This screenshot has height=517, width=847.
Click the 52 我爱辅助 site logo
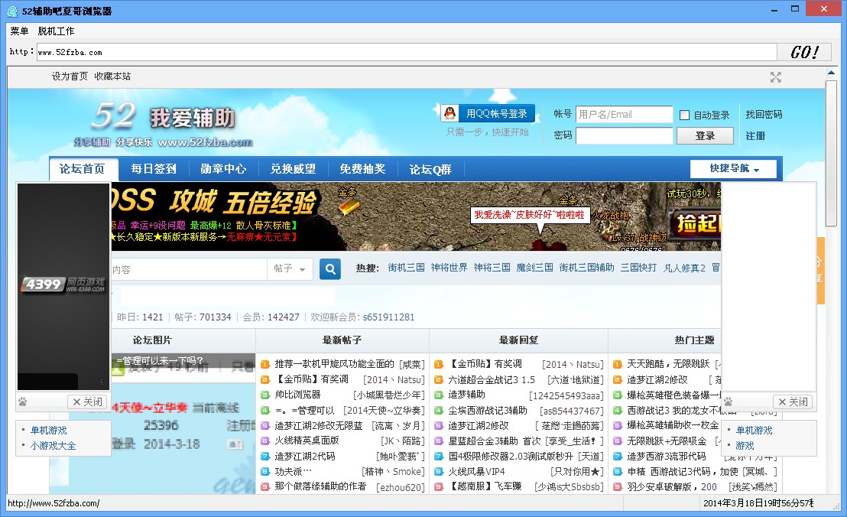[164, 125]
